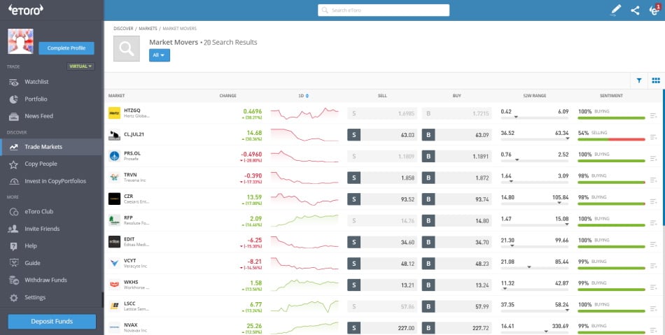Click Buy button for PRS.OL at 1.1891
This screenshot has height=335, width=665.
(x=457, y=156)
